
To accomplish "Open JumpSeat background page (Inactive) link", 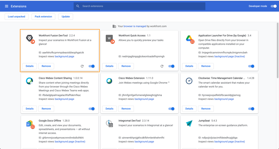I will pyautogui.click(x=230, y=142).
